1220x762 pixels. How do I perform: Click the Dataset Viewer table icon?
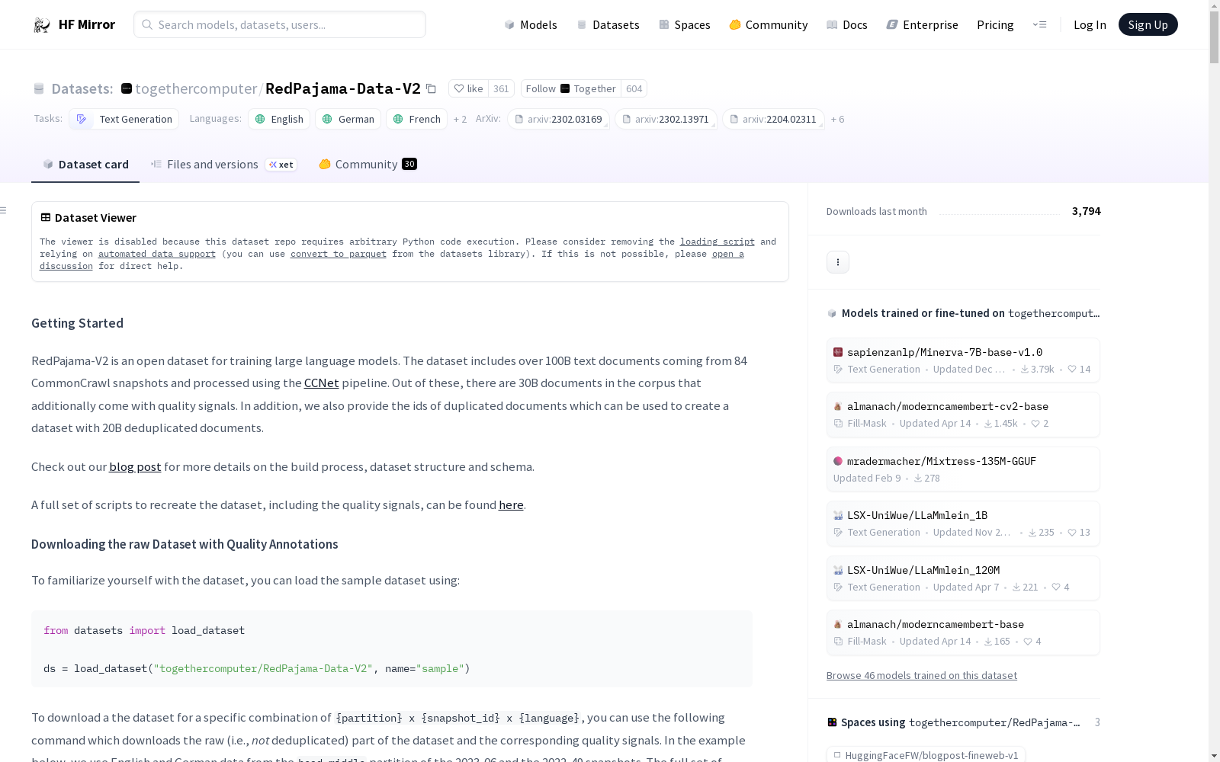point(46,217)
